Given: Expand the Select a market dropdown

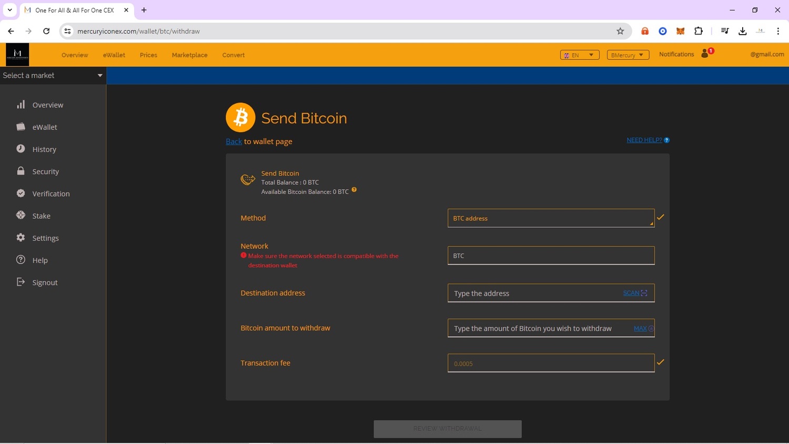Looking at the screenshot, I should point(53,75).
